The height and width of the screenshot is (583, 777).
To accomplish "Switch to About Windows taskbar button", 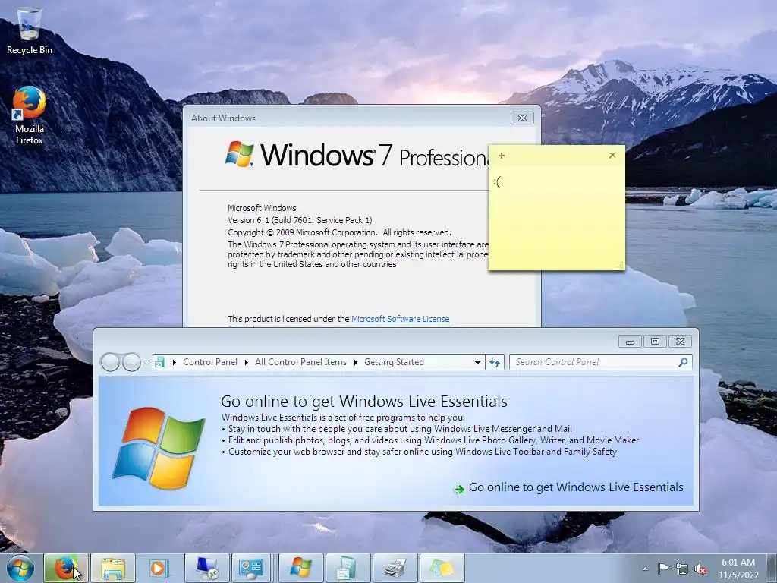I will (x=300, y=568).
